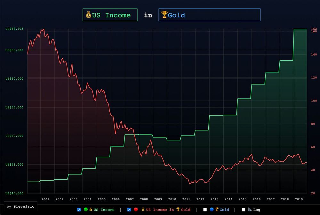The width and height of the screenshot is (320, 215).
Task: Uncheck the US Income in Gold checkbox
Action: point(129,210)
